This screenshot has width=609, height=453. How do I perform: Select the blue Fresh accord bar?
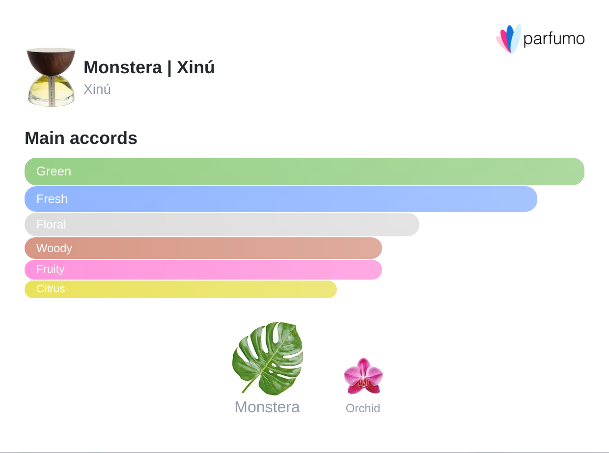click(281, 199)
